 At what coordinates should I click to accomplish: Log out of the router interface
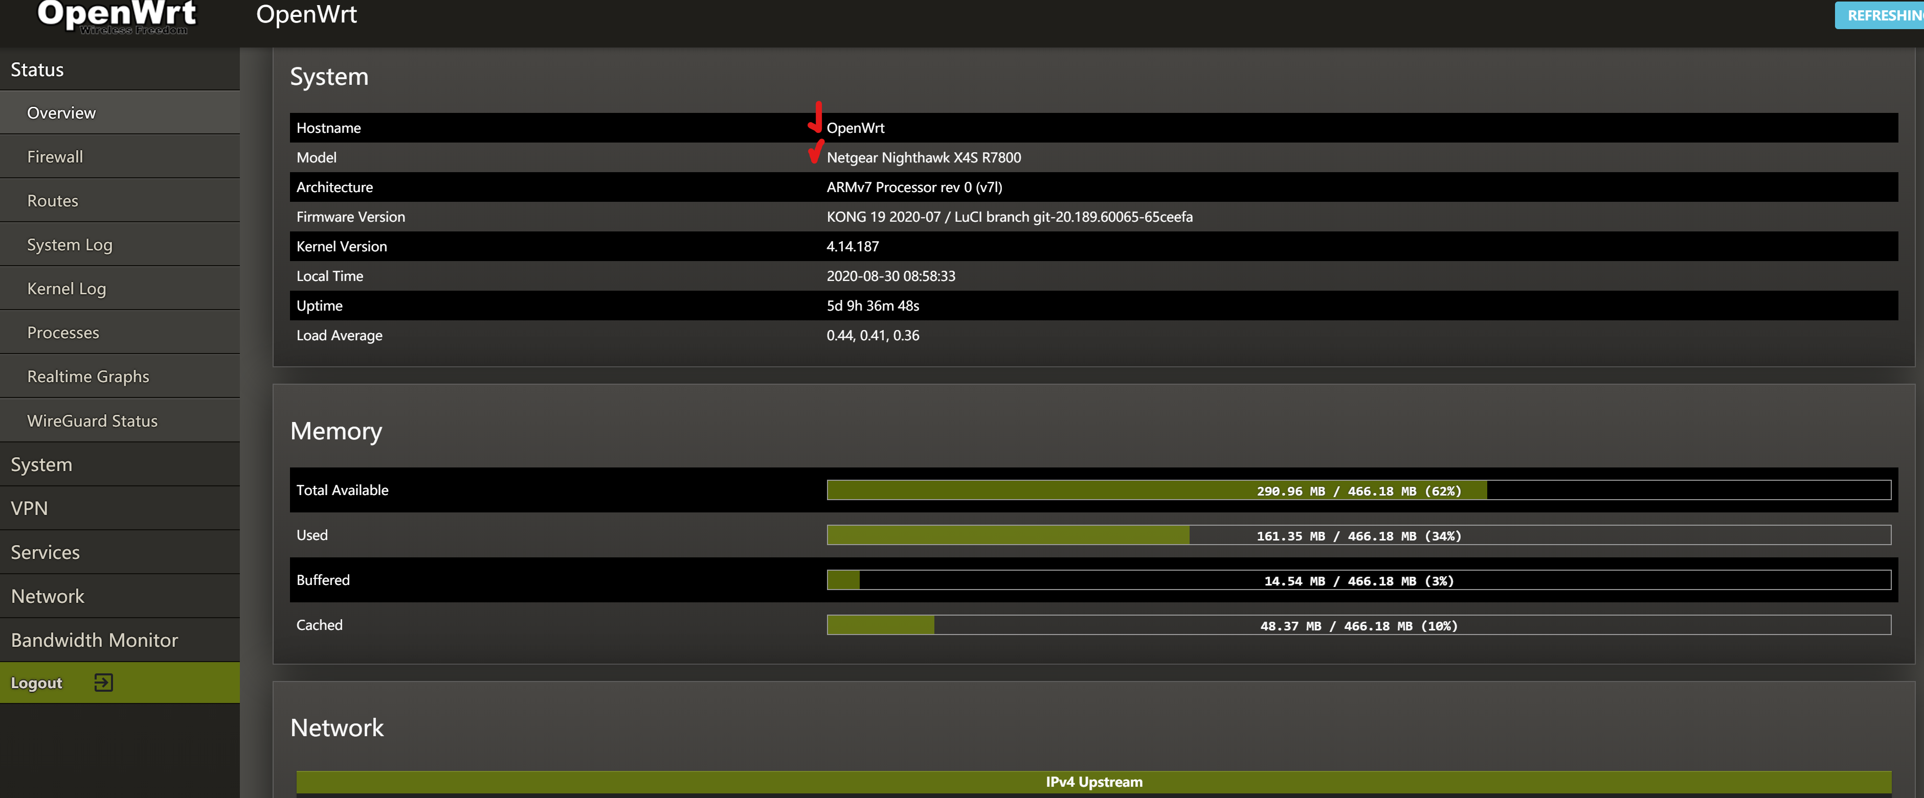tap(120, 683)
